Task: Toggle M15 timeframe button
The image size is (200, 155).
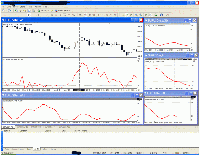Action: (x=89, y=15)
